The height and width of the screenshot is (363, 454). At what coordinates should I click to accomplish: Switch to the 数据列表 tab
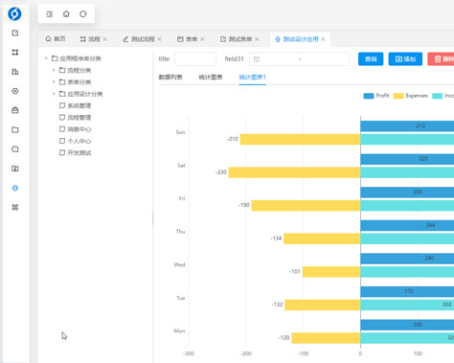[170, 77]
